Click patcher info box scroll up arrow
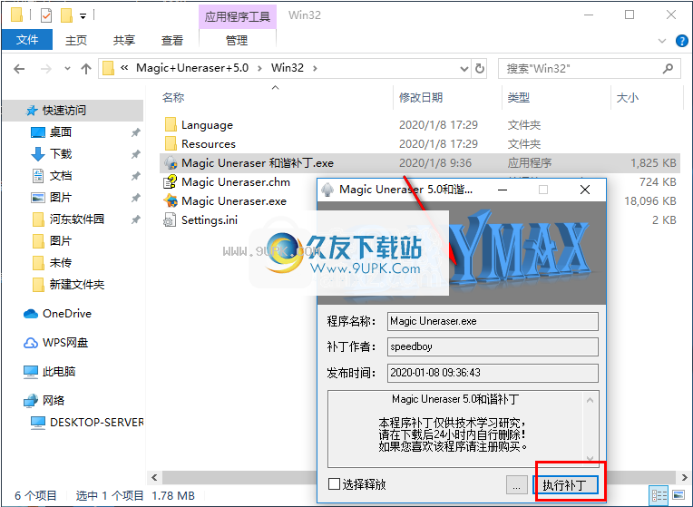This screenshot has width=693, height=507. tap(590, 401)
